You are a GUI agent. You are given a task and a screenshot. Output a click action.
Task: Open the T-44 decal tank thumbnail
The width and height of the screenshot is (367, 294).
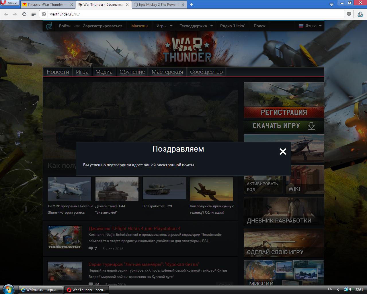[117, 189]
